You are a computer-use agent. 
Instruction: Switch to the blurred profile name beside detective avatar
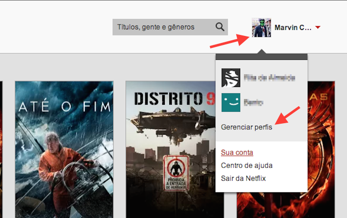coord(269,78)
